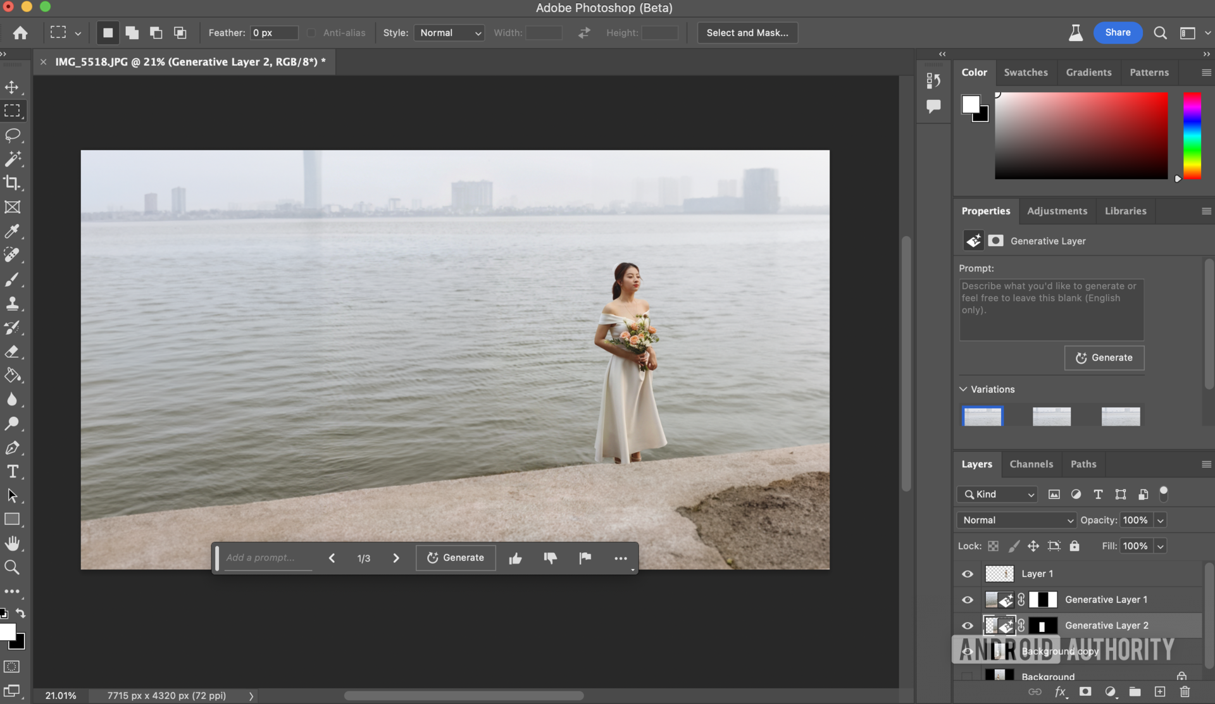Click the rainbow hue slider strip
The width and height of the screenshot is (1215, 704).
click(1192, 135)
